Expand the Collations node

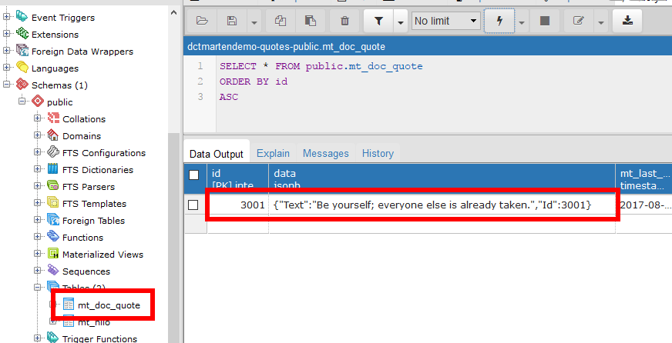pos(38,119)
